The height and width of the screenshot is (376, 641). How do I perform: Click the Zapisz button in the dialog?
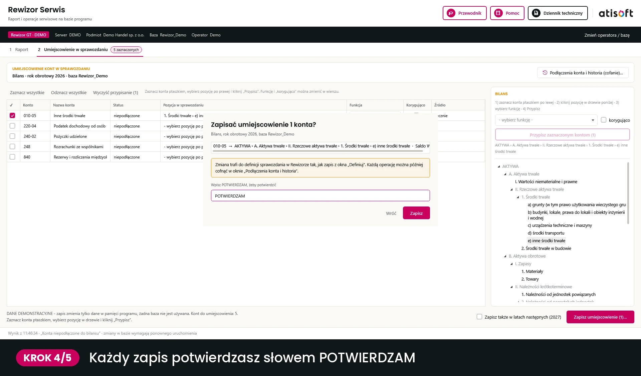[416, 213]
